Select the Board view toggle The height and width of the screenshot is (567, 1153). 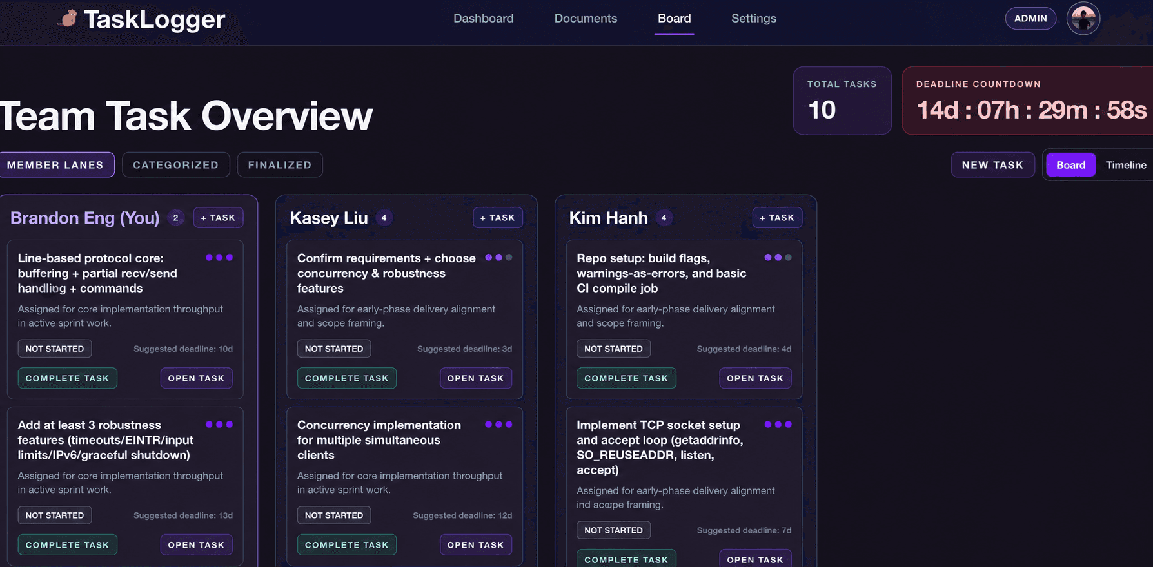[1070, 165]
